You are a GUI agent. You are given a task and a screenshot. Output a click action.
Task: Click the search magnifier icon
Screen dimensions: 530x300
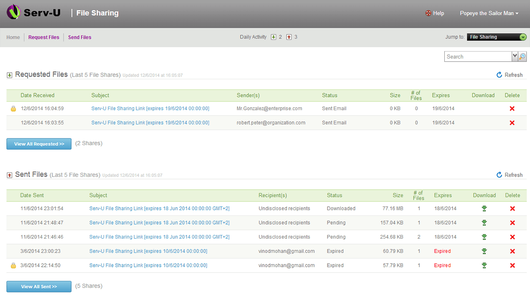(x=523, y=56)
